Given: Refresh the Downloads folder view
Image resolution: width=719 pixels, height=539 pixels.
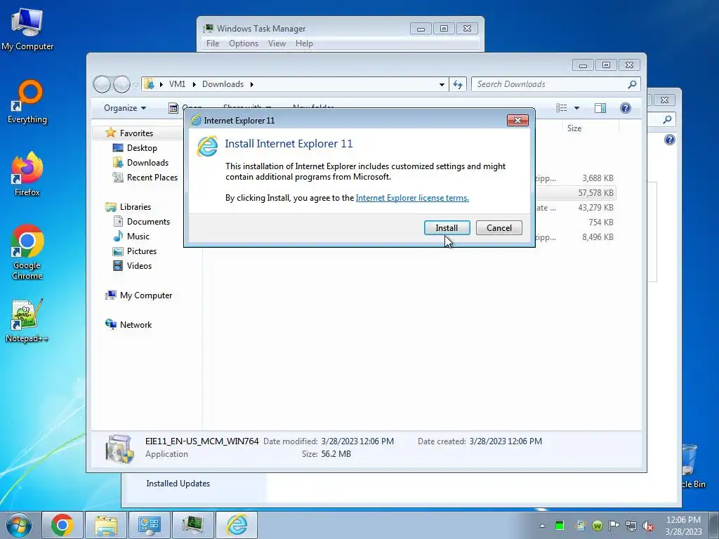Looking at the screenshot, I should (458, 84).
